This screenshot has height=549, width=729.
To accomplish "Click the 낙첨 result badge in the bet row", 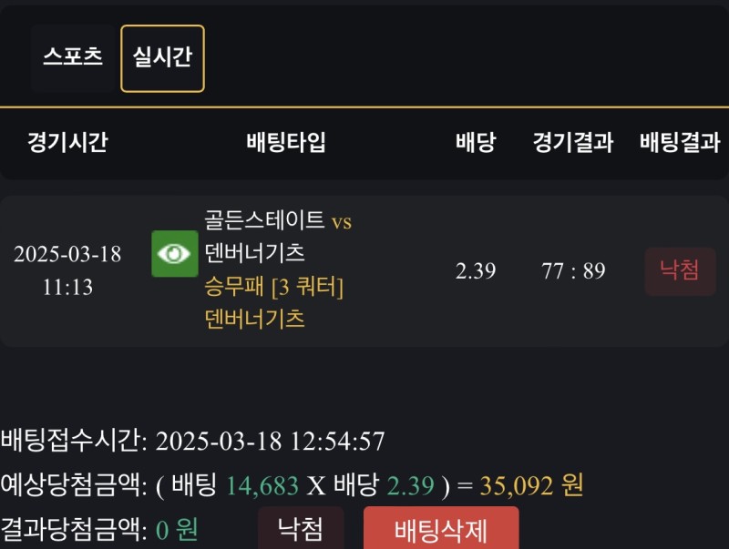I will pyautogui.click(x=680, y=271).
